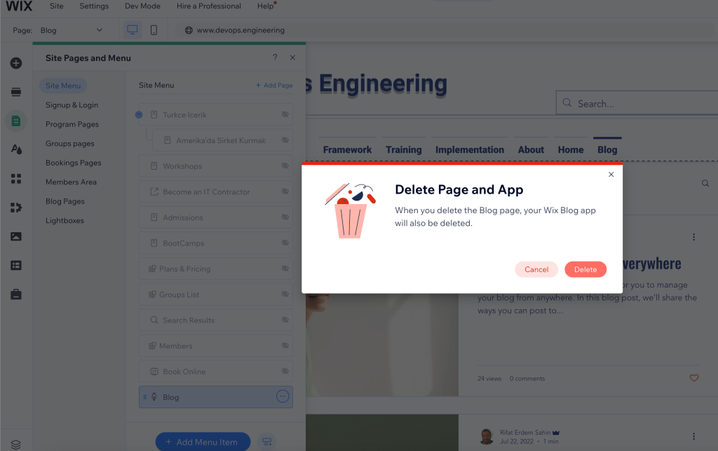Toggle visibility of Amerika'da Sirket Kurmak
Image resolution: width=718 pixels, height=451 pixels.
tap(285, 140)
